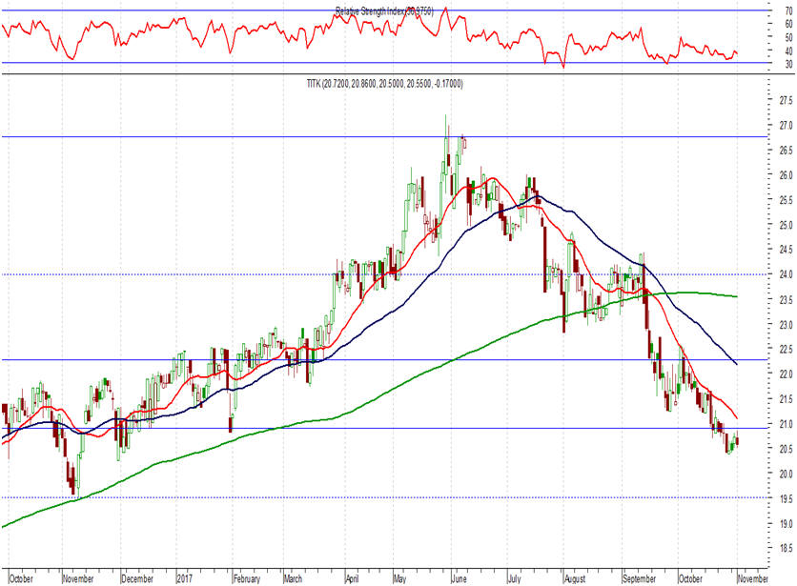Click the 21.0 price axis label

786,424
